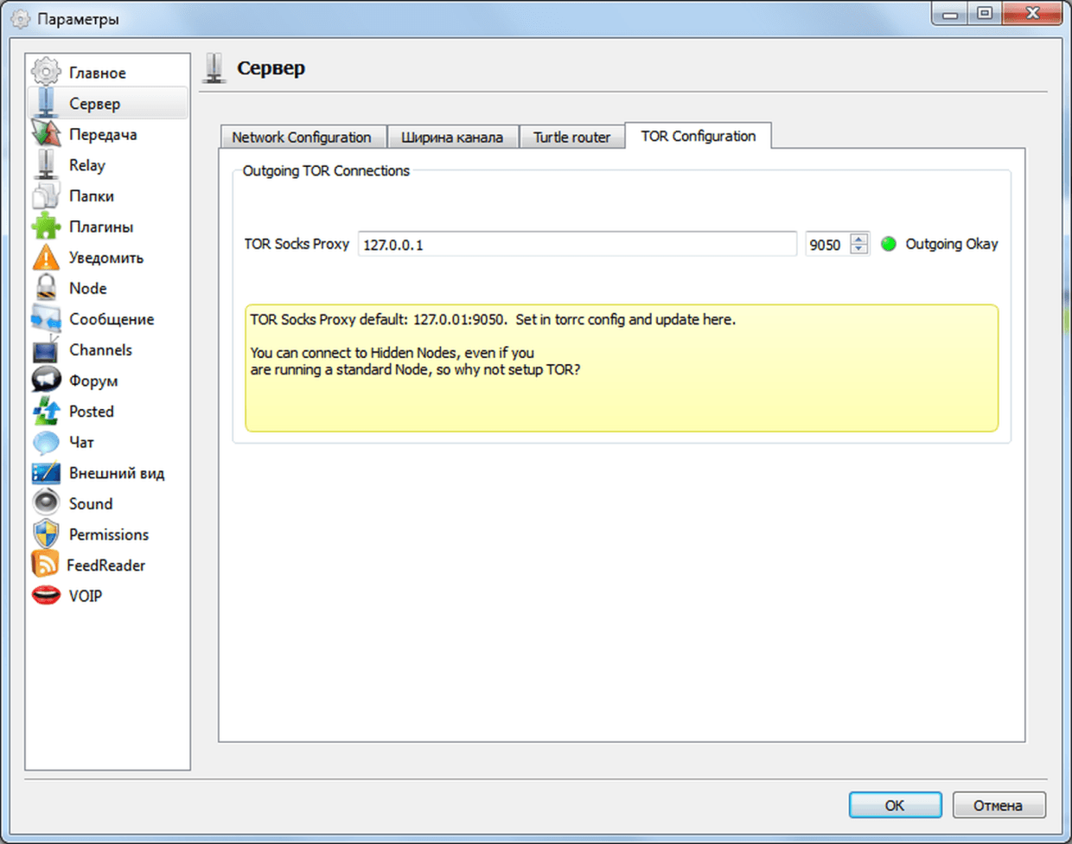Viewport: 1072px width, 844px height.
Task: Select Внешний вид in the sidebar
Action: click(116, 473)
